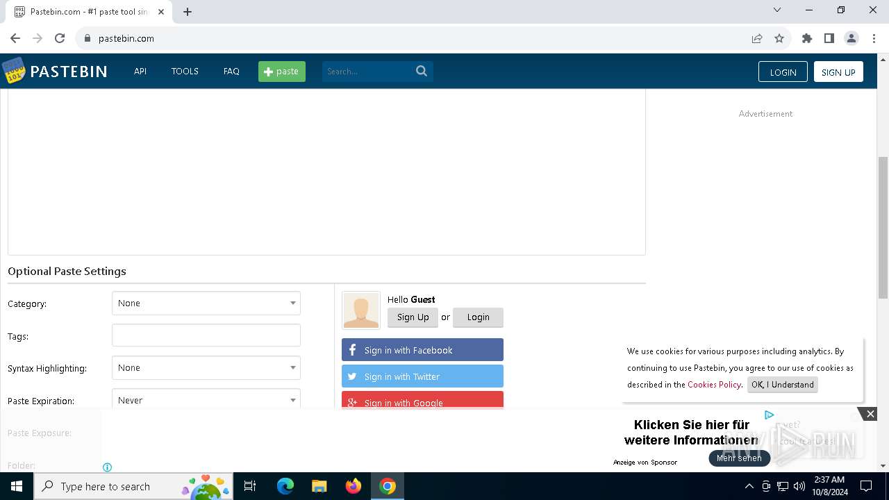Click the share page icon in address bar
Screen dimensions: 889x500
click(x=757, y=38)
